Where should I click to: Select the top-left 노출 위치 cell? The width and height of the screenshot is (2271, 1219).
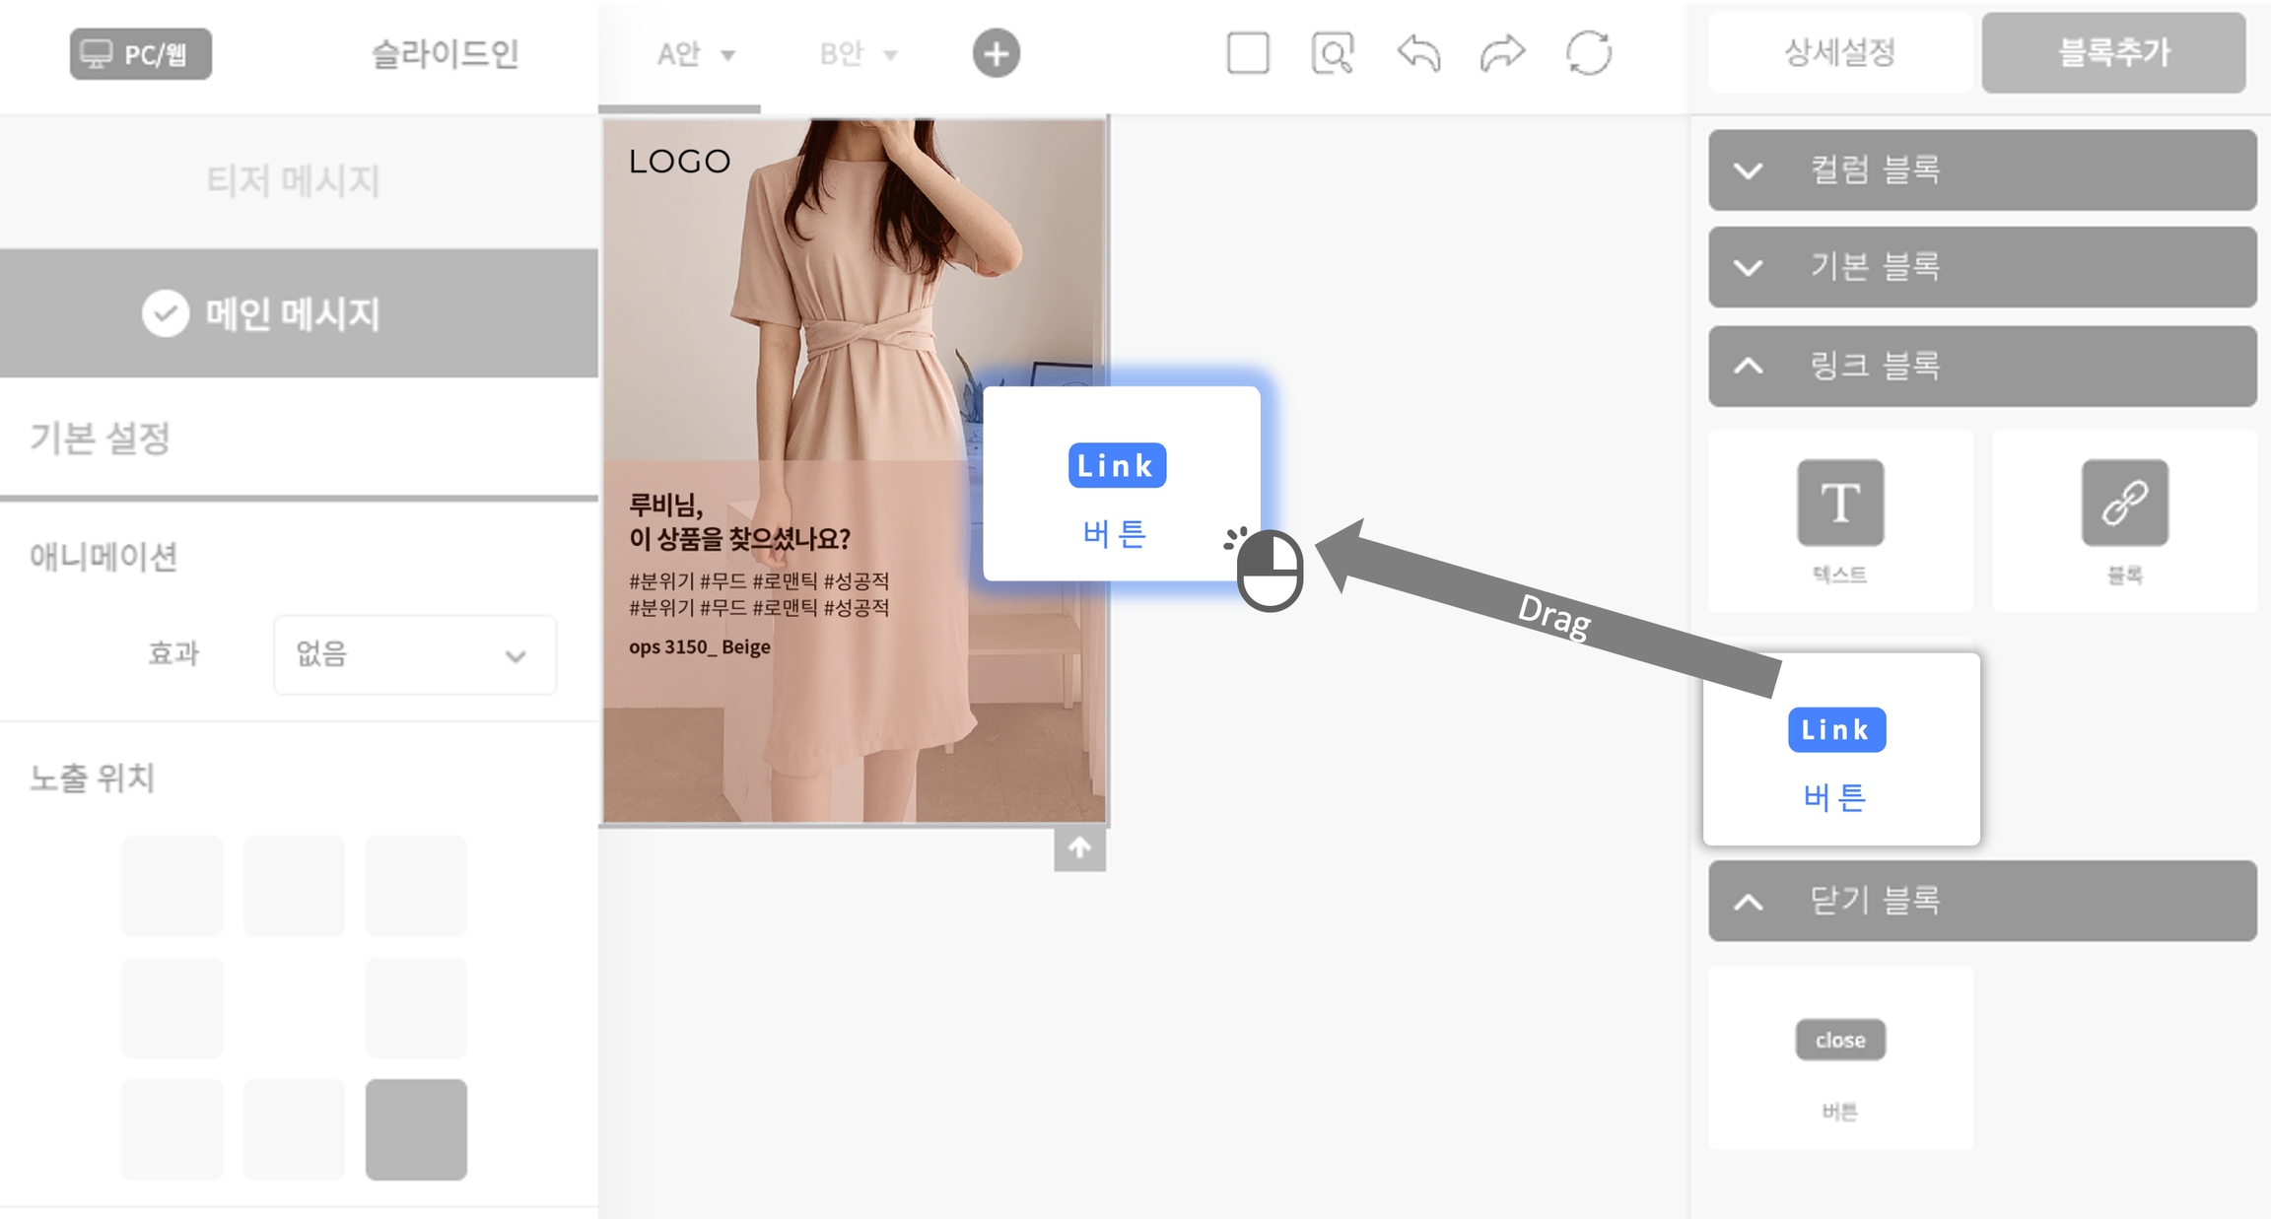tap(172, 886)
